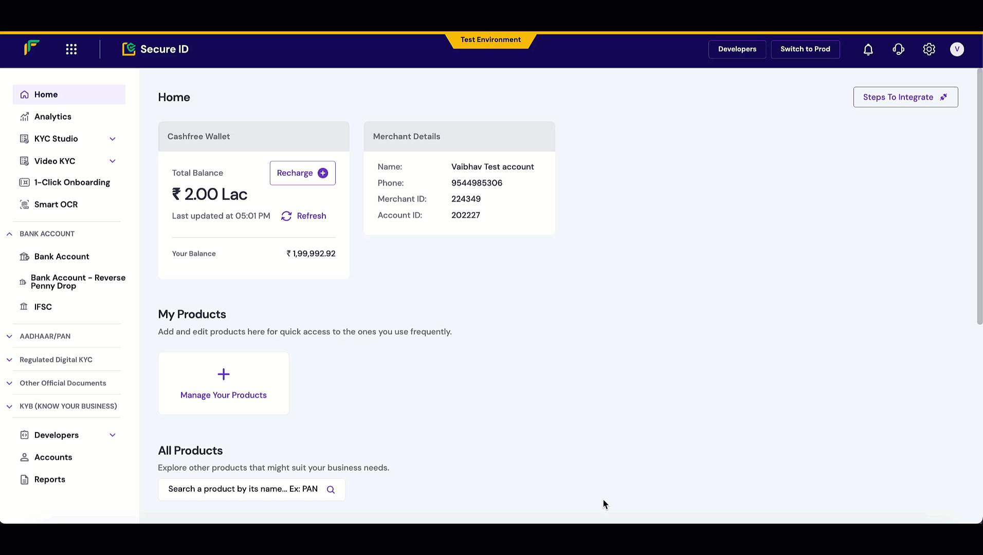
Task: Click the Video KYC icon
Action: coord(24,161)
